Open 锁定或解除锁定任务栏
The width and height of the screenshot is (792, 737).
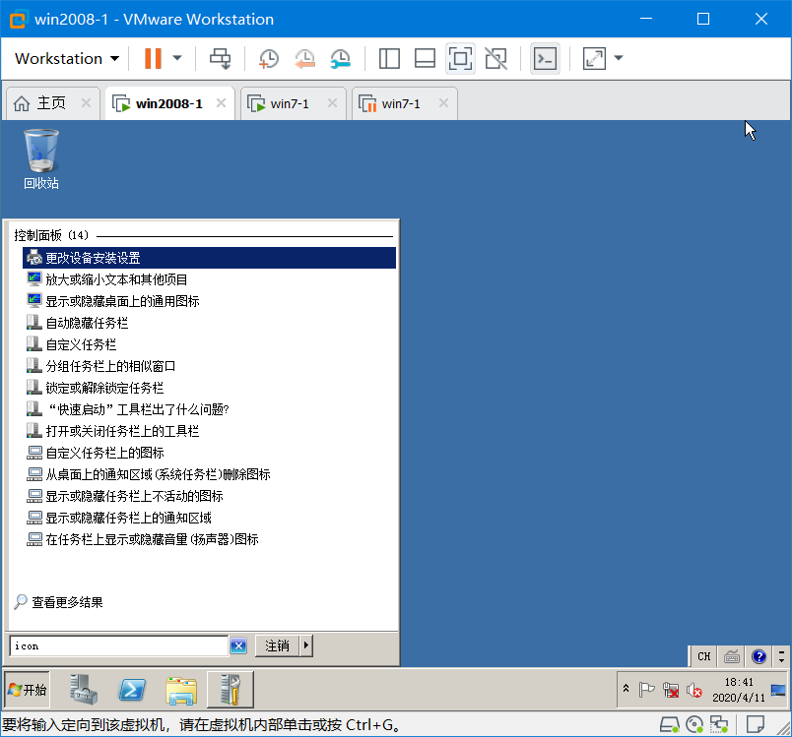[209, 388]
